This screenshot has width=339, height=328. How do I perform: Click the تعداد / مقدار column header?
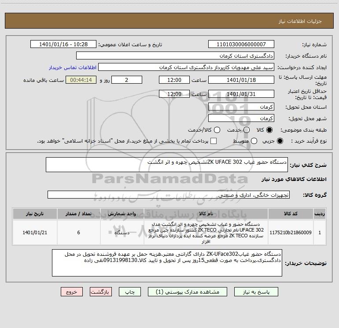click(x=78, y=214)
